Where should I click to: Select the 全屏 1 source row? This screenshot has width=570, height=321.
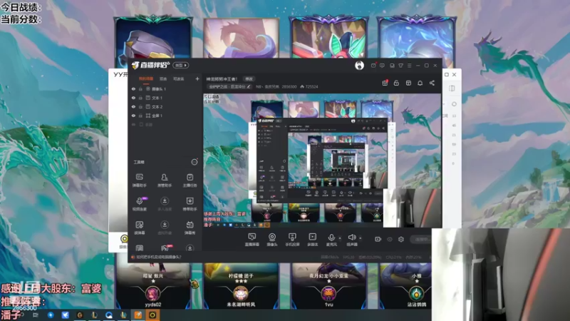coord(165,116)
